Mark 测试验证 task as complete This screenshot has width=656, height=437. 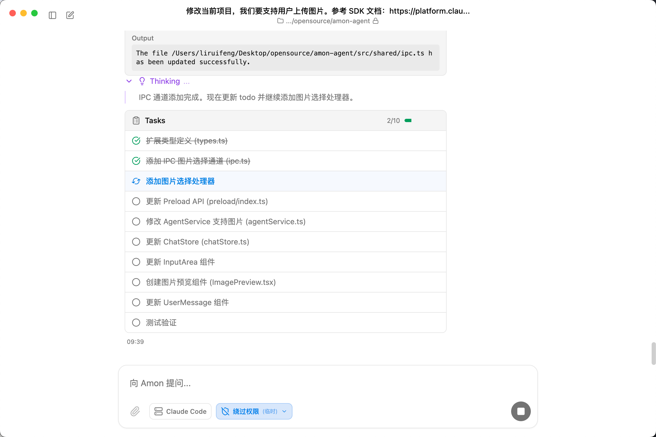point(136,323)
